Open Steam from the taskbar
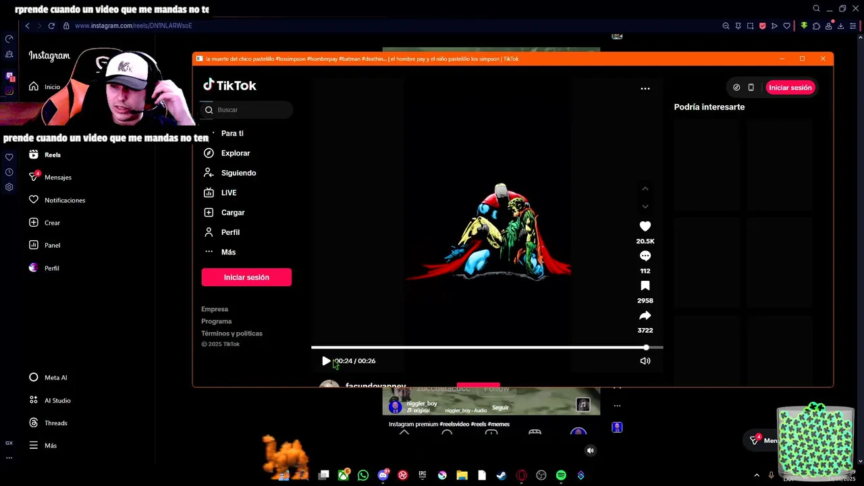The image size is (864, 486). [x=502, y=475]
